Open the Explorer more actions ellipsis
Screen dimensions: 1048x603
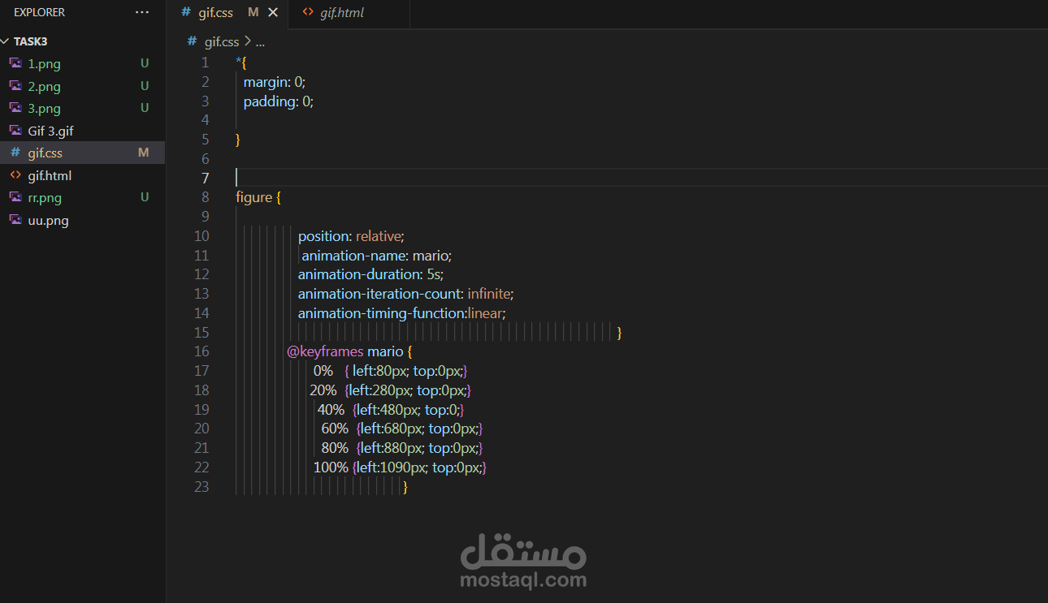(x=142, y=12)
